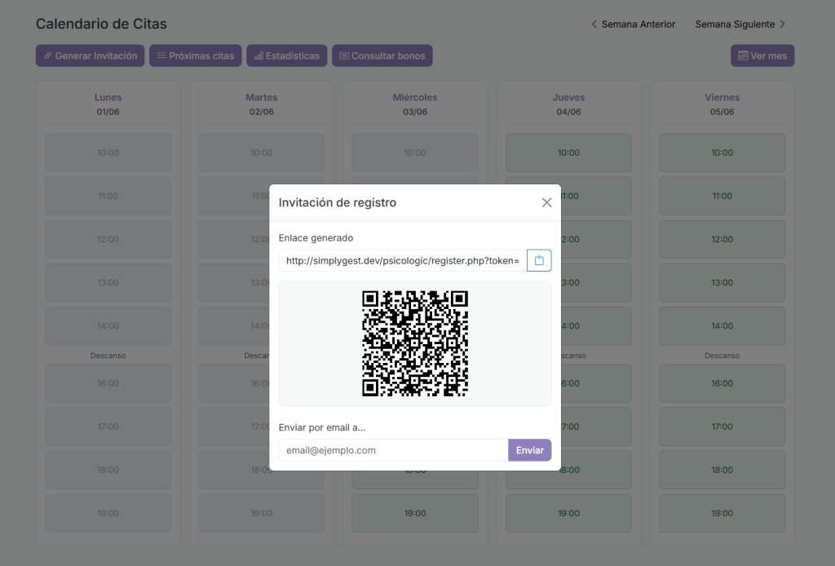Open Próximas citas list
835x566 pixels.
196,55
